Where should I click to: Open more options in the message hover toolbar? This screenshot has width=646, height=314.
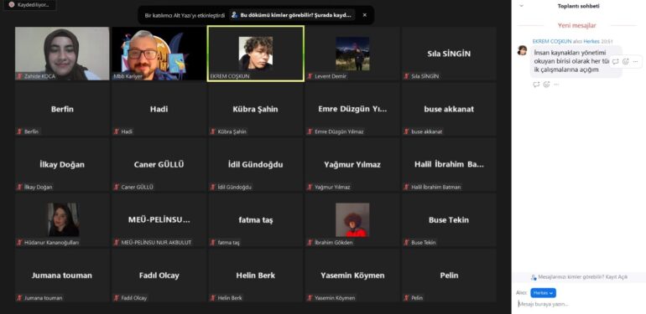coord(636,62)
